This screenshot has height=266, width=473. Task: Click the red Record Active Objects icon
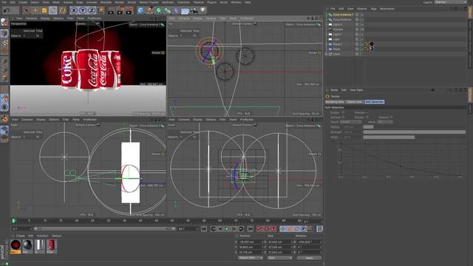[x=259, y=229]
